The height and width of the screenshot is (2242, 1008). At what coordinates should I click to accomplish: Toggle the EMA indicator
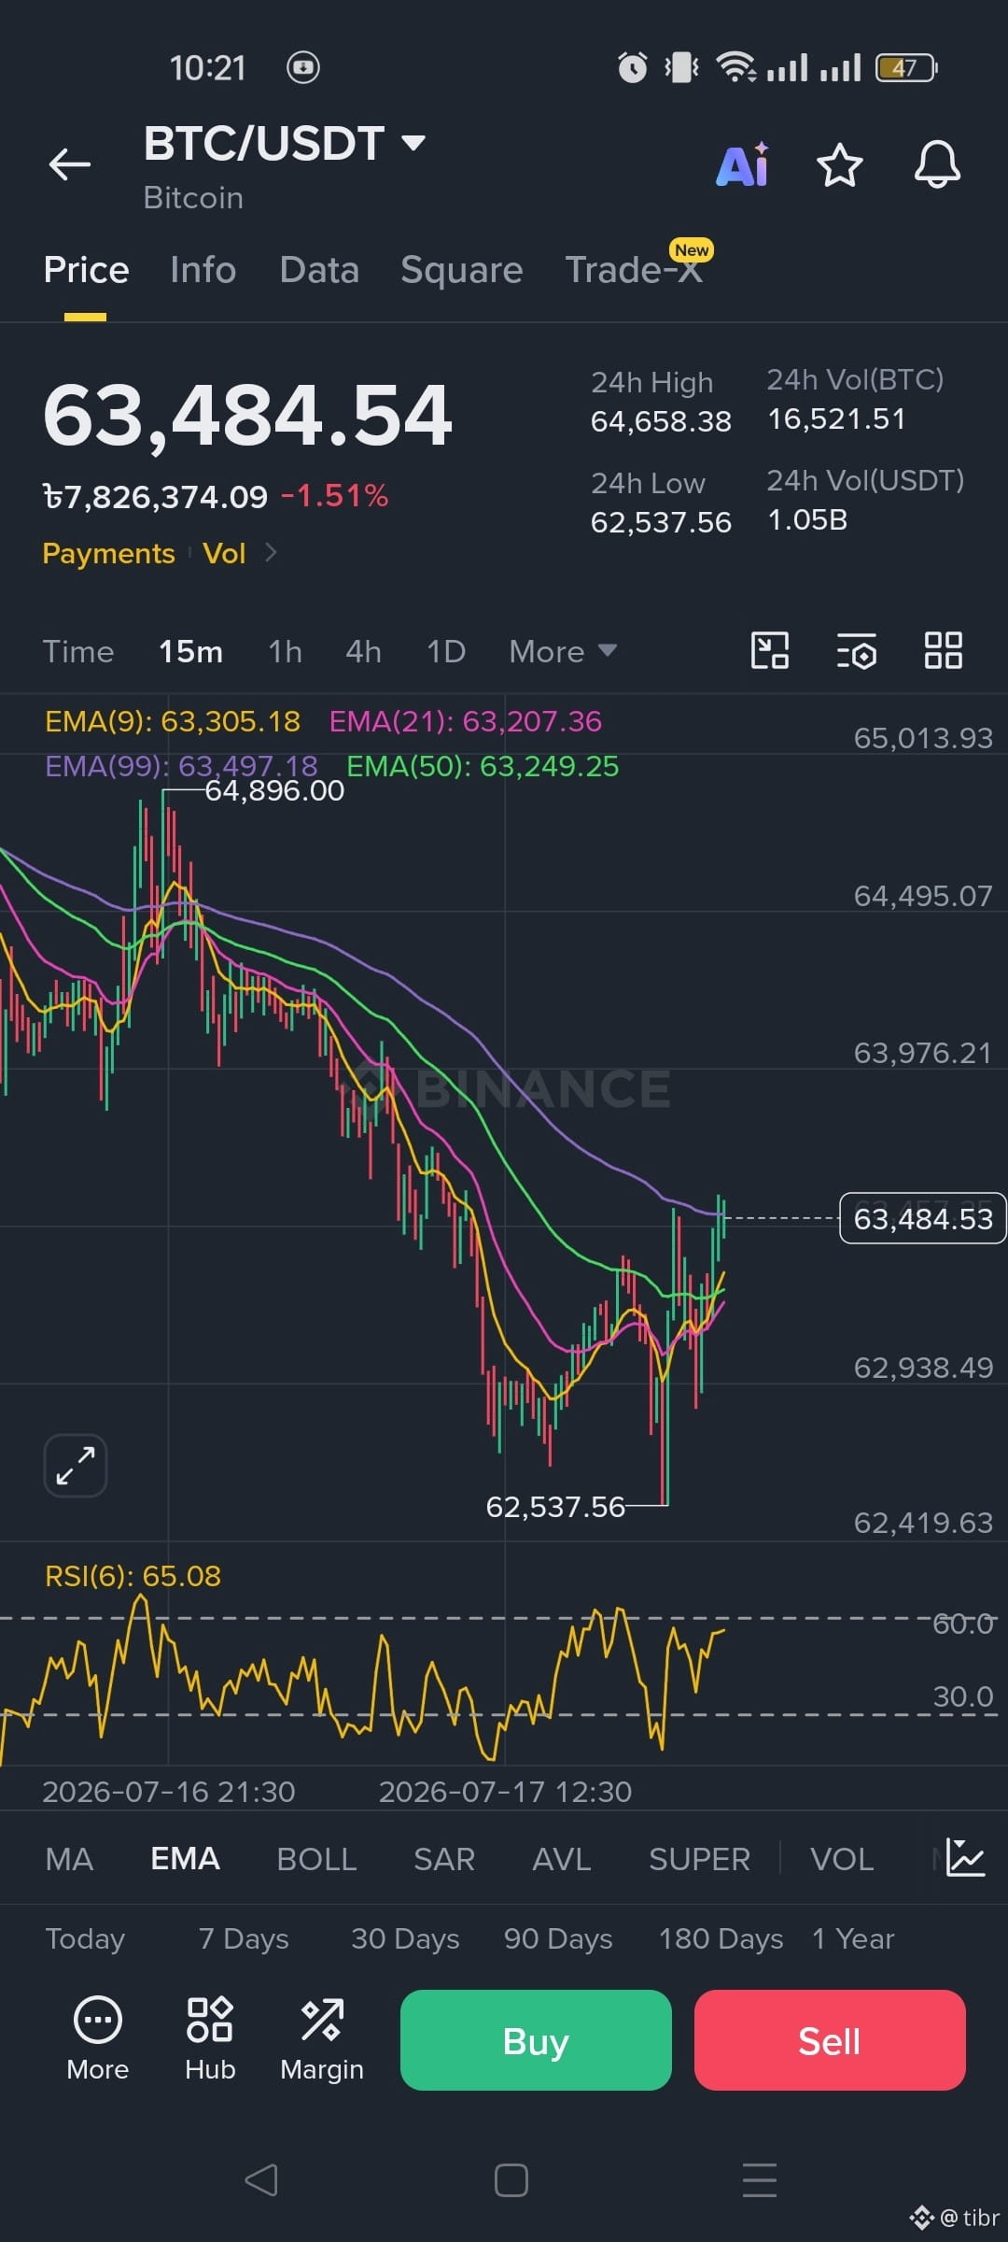pos(185,1859)
